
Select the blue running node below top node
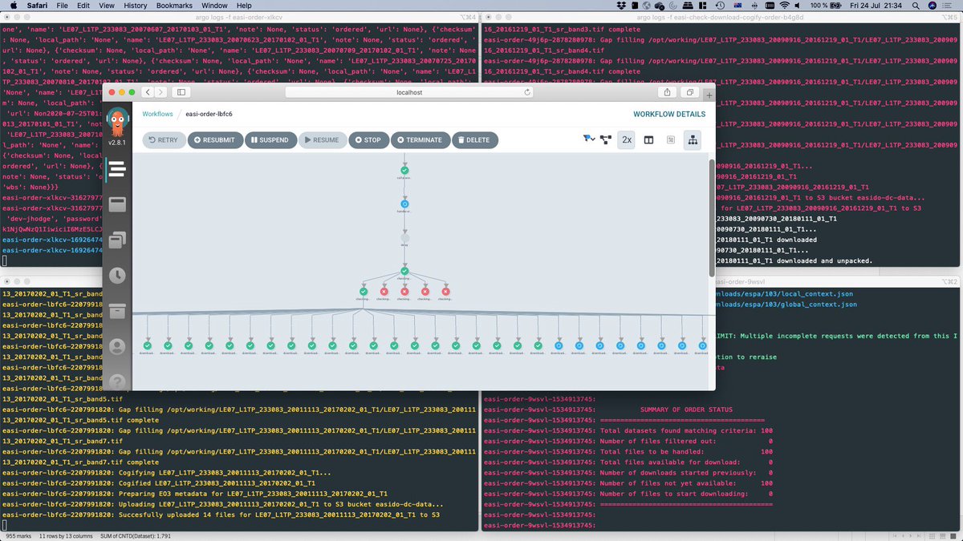click(404, 204)
